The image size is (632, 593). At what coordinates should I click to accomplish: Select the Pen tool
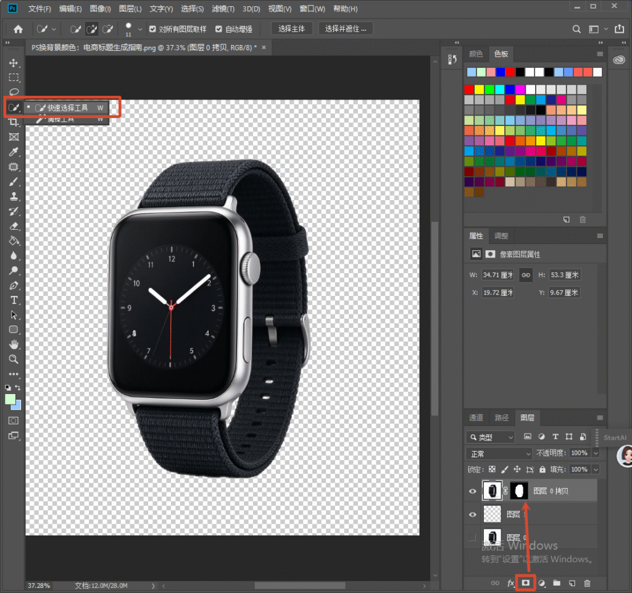click(14, 285)
